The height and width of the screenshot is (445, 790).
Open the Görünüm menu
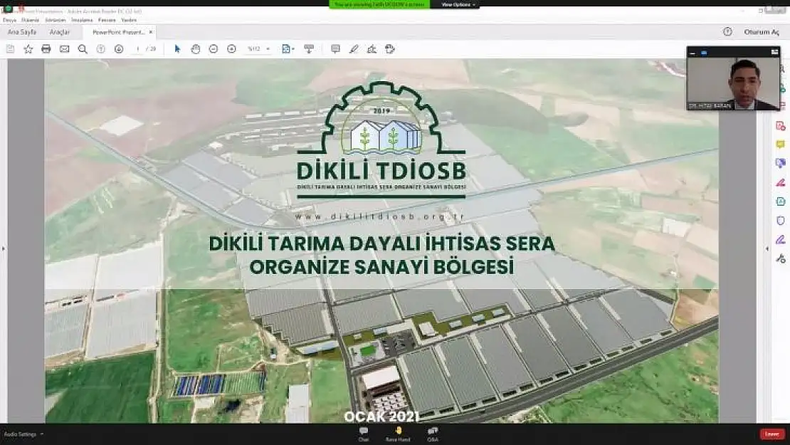[x=56, y=20]
